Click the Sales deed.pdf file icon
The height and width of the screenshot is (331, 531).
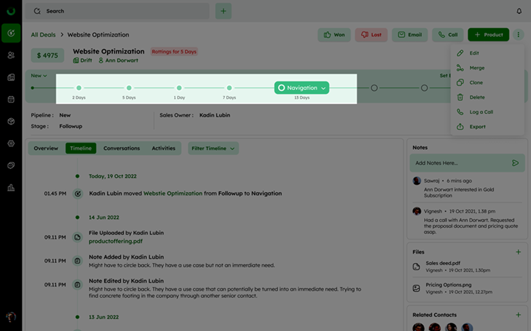pyautogui.click(x=416, y=266)
